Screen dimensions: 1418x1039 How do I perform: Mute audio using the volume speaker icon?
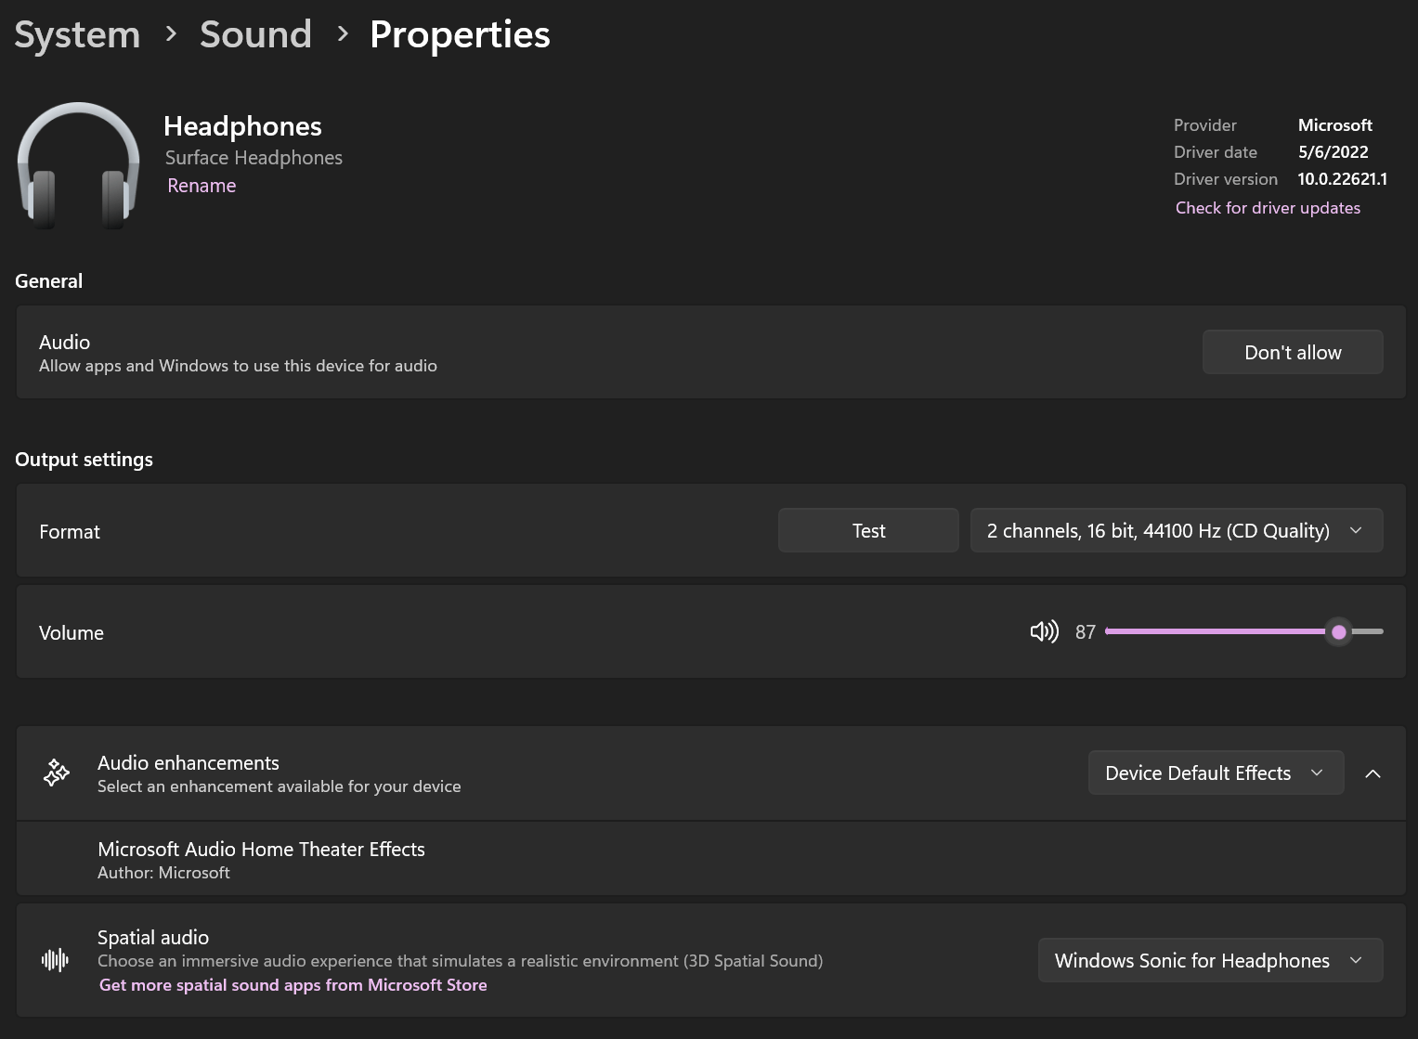click(x=1045, y=632)
